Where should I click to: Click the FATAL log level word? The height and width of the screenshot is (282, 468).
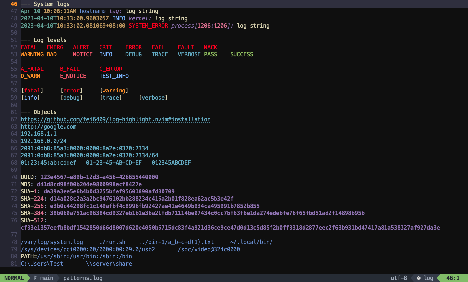29,47
